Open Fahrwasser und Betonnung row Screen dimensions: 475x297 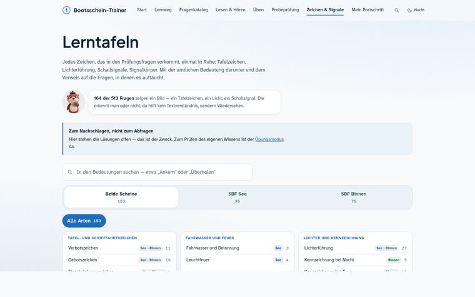pyautogui.click(x=237, y=248)
